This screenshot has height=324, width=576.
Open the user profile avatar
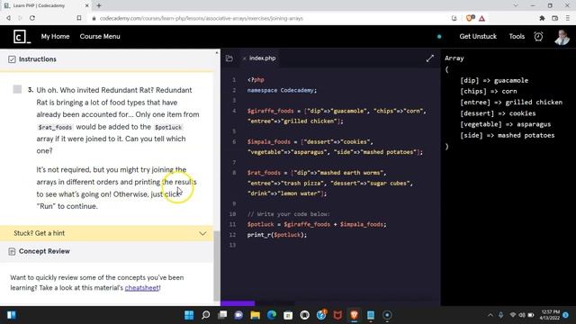coord(562,37)
